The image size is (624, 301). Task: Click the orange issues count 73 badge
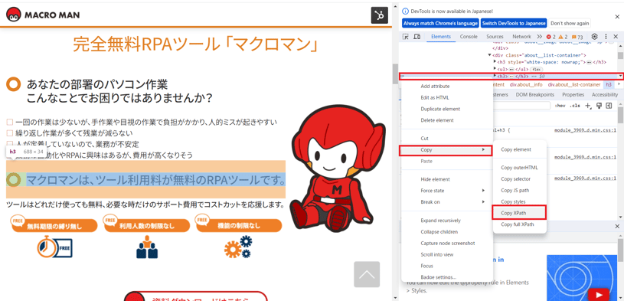pyautogui.click(x=577, y=37)
